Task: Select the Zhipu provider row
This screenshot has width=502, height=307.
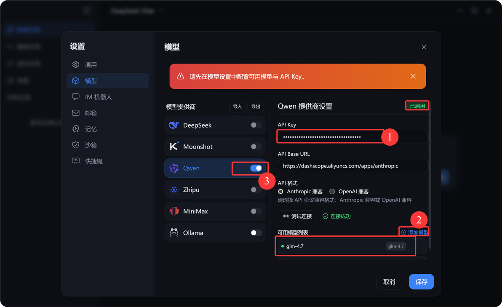Action: point(215,190)
